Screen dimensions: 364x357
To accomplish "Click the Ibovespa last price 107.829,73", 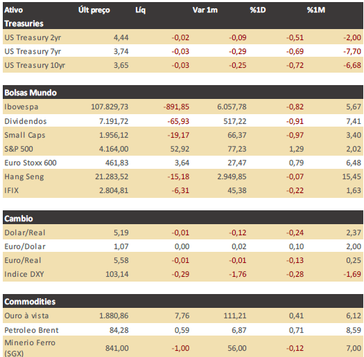I will coord(110,107).
